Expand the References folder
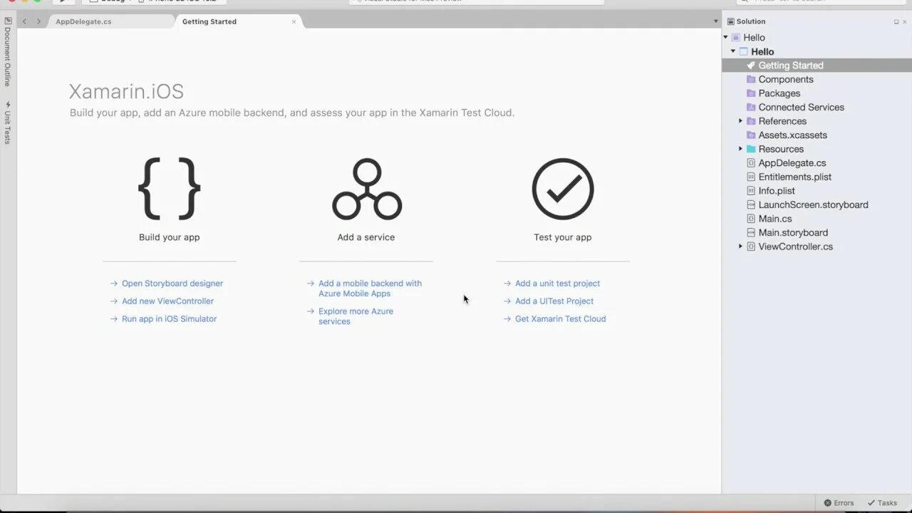 point(740,121)
